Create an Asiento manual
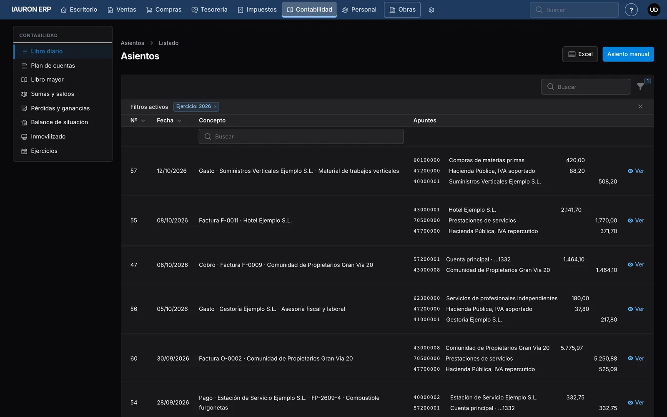 628,54
